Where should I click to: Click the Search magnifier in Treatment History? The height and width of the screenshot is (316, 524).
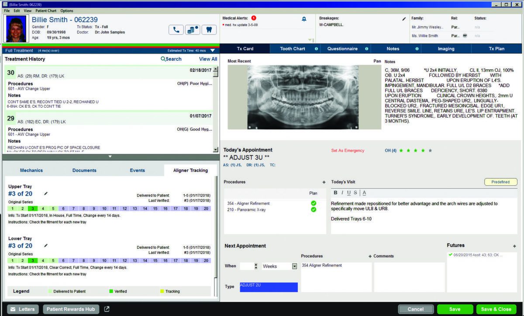click(163, 59)
